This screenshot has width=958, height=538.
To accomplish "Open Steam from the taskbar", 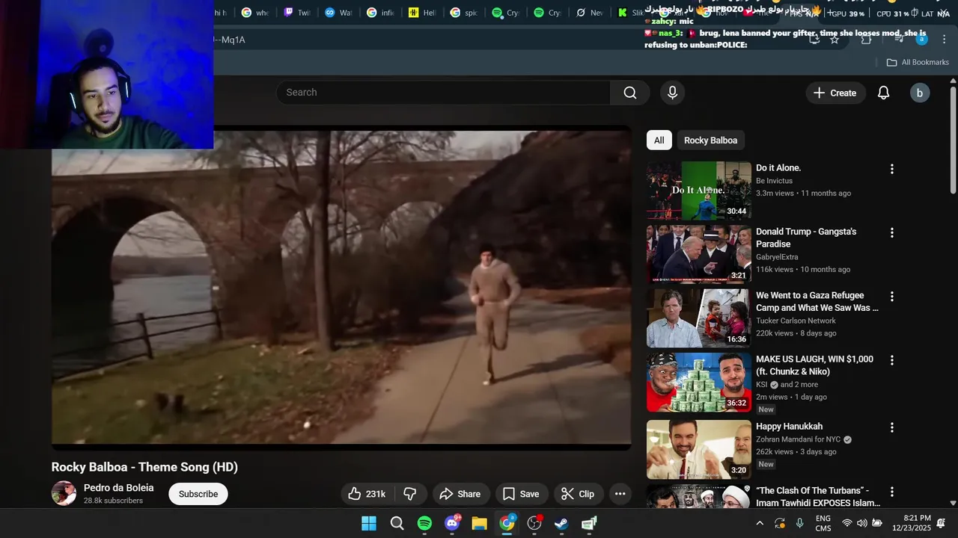I will coord(561,524).
